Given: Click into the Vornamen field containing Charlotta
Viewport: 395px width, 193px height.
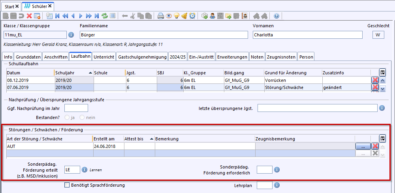Looking at the screenshot, I should pos(307,35).
